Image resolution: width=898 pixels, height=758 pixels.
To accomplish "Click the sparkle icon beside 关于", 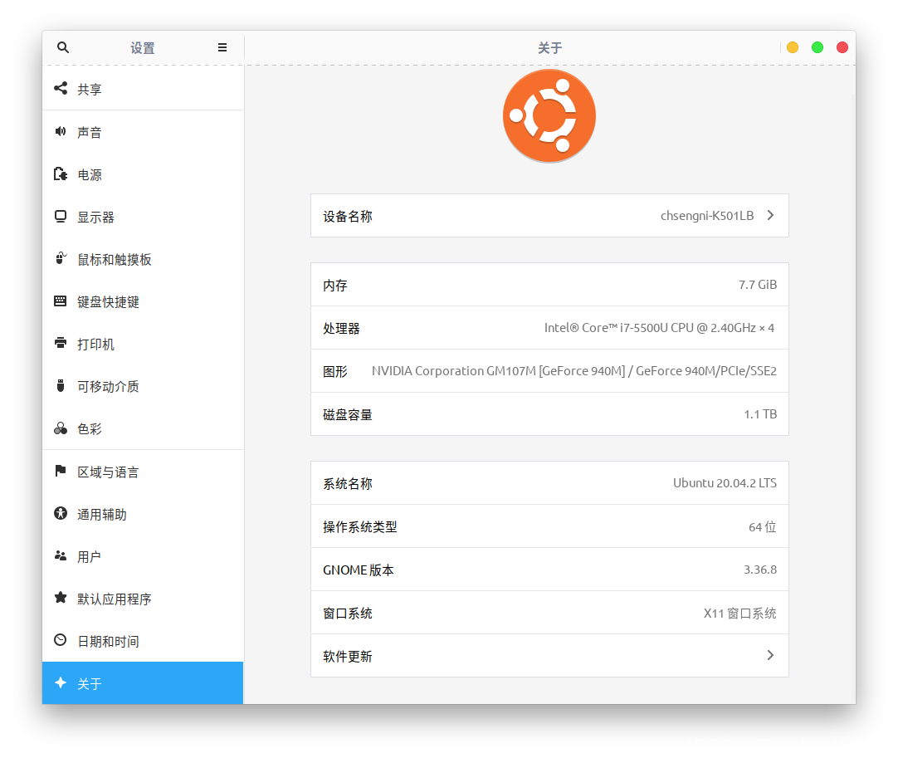I will point(61,683).
